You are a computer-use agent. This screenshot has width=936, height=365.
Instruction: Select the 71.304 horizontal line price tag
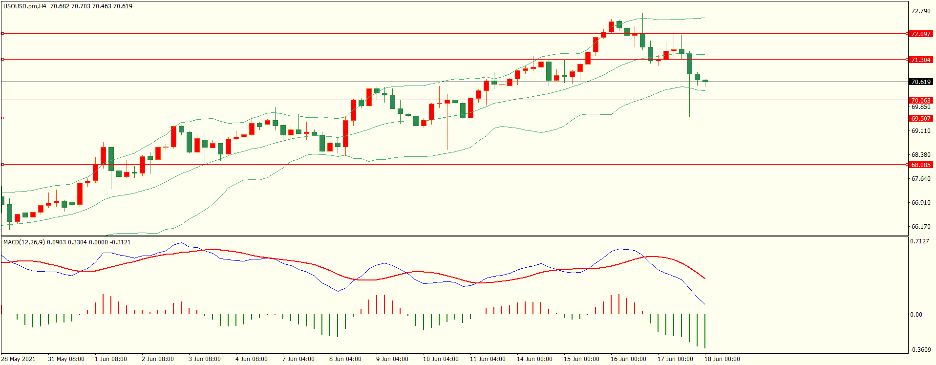pyautogui.click(x=920, y=60)
